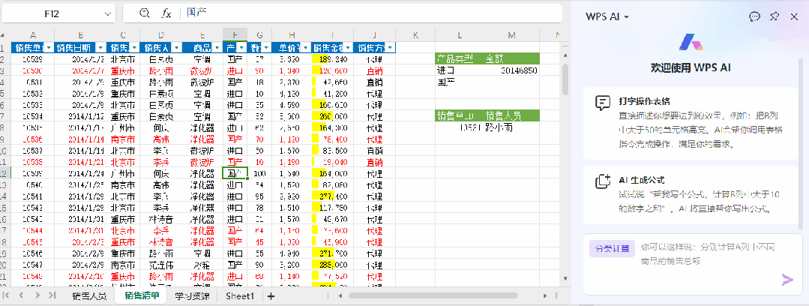This screenshot has height=306, width=809.
Task: Click the zoom magnifier icon in formula bar
Action: tap(145, 13)
